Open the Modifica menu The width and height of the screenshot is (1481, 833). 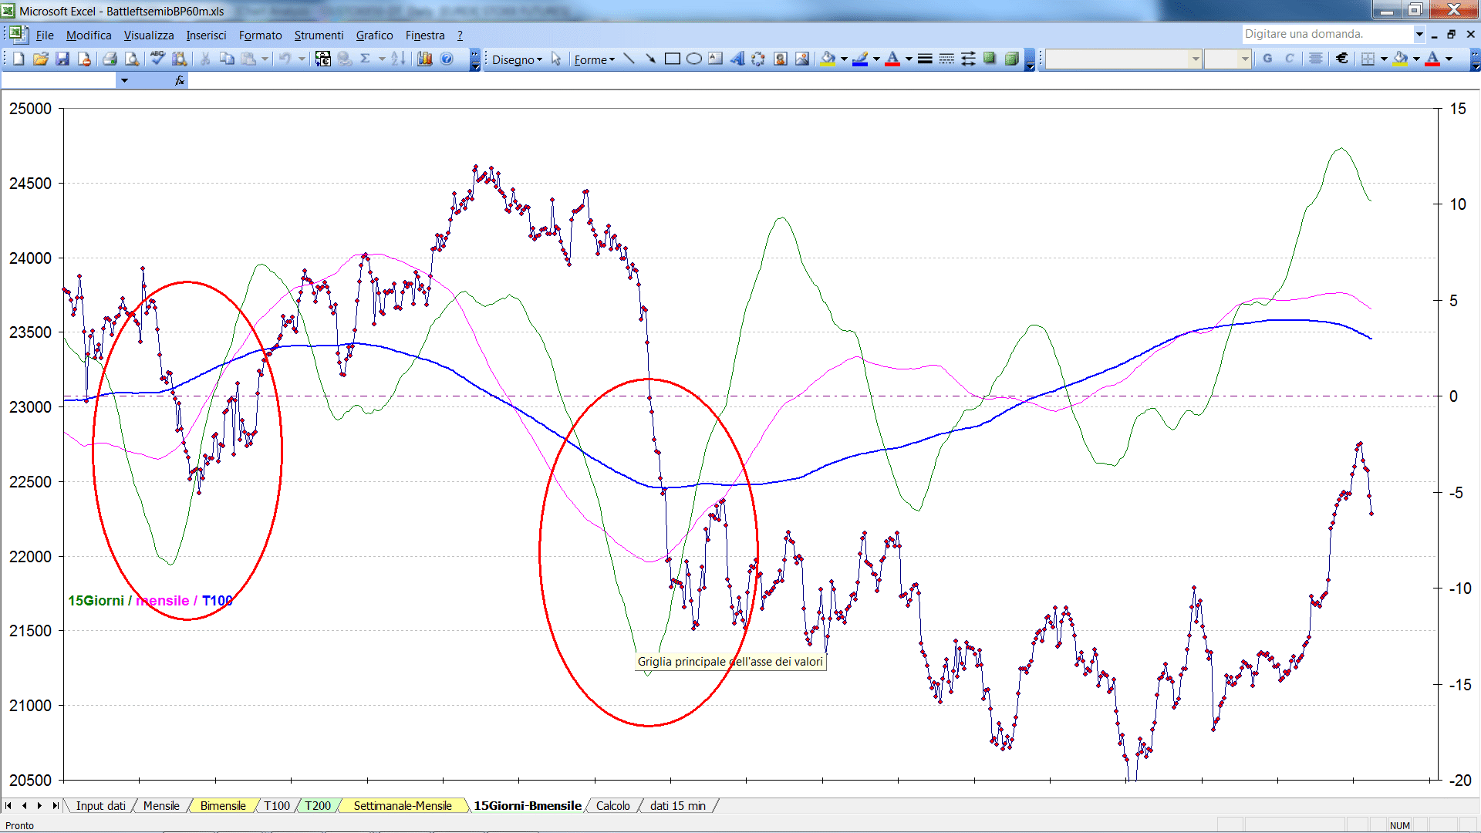click(x=89, y=35)
